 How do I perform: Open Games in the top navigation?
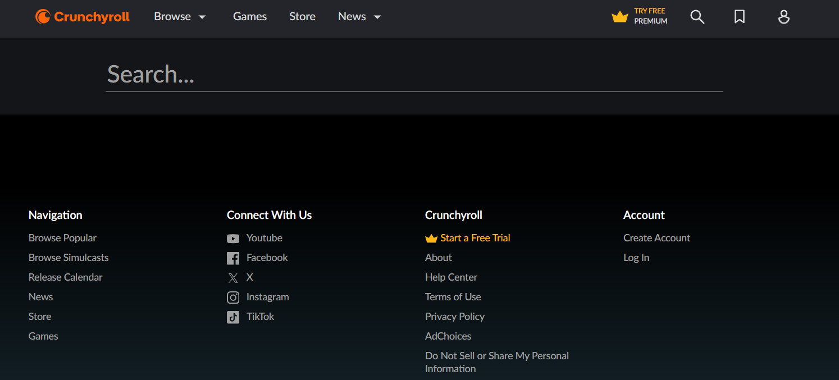pyautogui.click(x=250, y=17)
